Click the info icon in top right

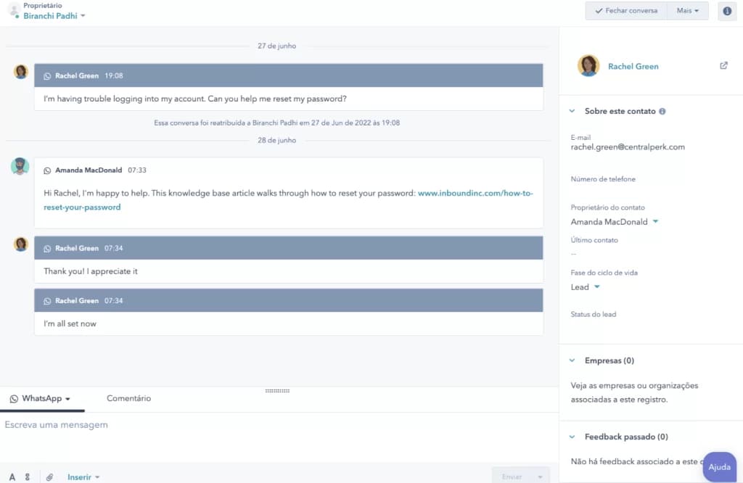726,11
